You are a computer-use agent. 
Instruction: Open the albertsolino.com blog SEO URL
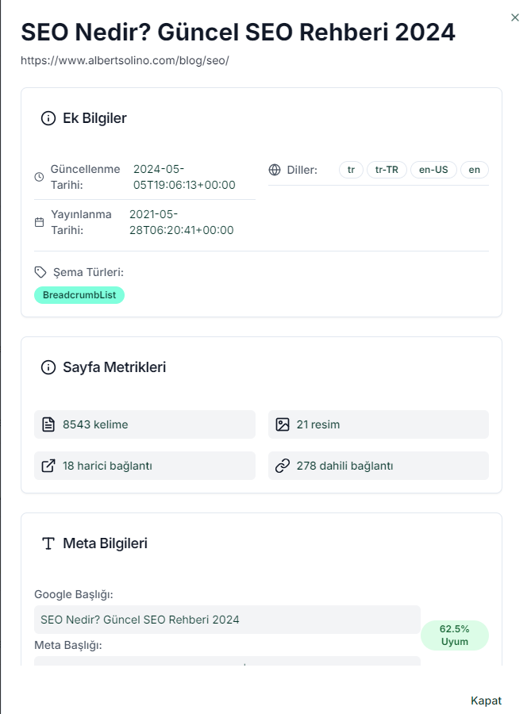coord(125,60)
